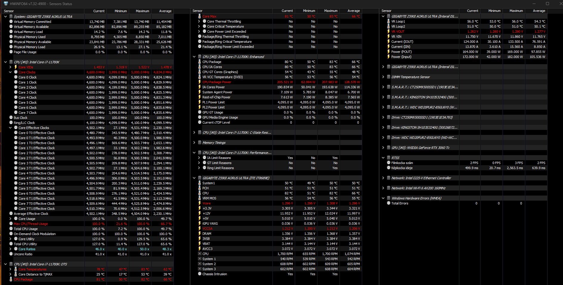The height and width of the screenshot is (285, 563).
Task: Select the On-Demand Clock Modulation row
Action: coord(88,234)
